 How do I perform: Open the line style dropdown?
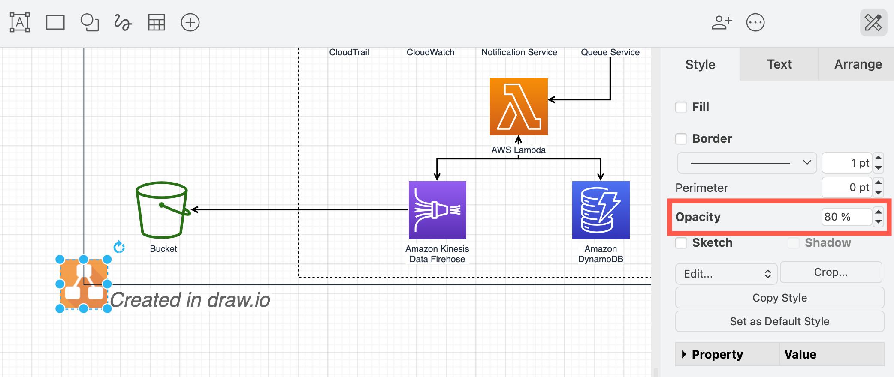[746, 163]
